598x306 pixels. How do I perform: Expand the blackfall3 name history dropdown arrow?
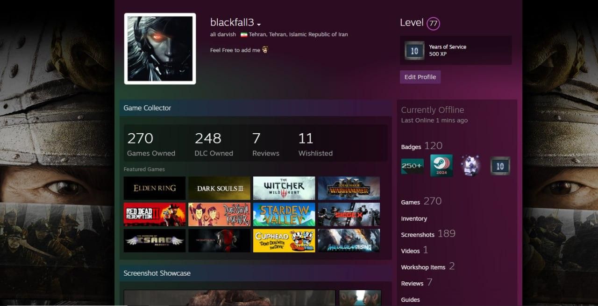pyautogui.click(x=259, y=24)
